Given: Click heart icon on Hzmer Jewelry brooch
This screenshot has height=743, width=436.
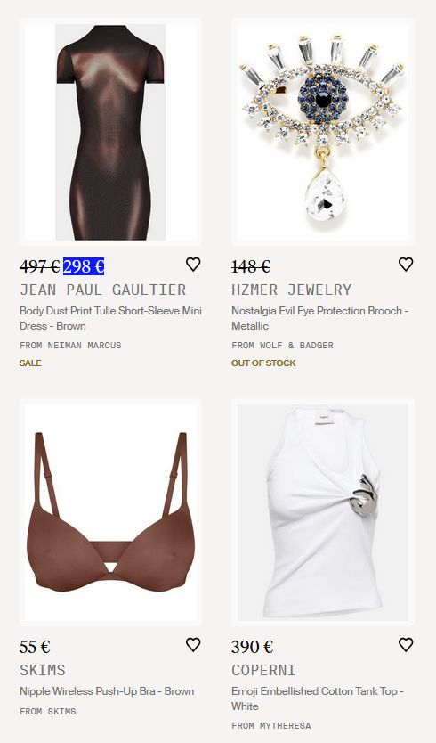Looking at the screenshot, I should click(x=406, y=265).
